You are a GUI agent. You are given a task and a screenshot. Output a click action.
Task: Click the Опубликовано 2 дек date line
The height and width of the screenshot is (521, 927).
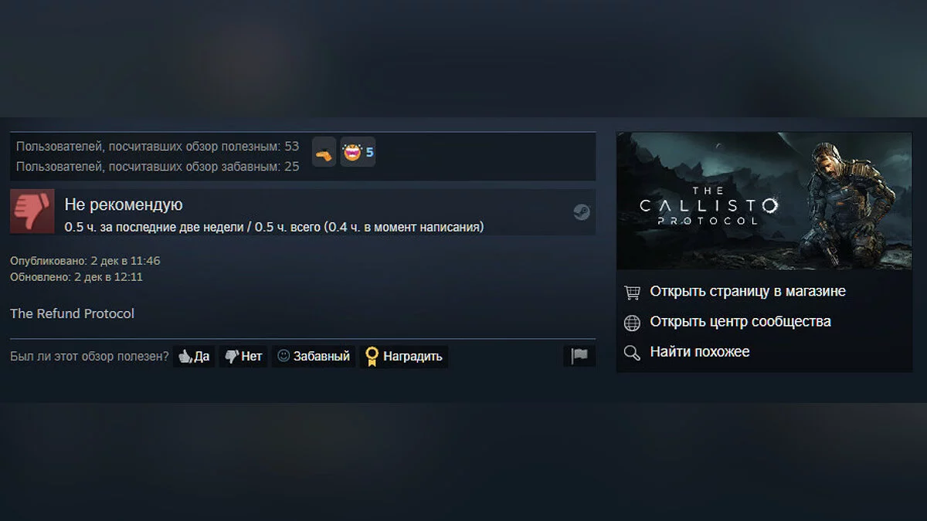point(85,261)
